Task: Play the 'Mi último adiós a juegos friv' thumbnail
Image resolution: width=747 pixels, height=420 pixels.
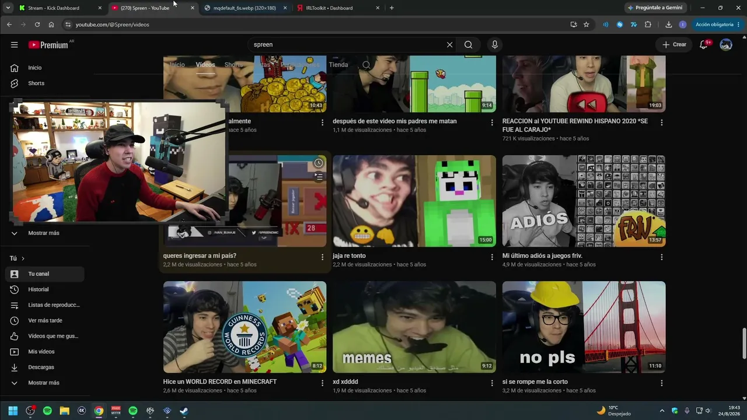Action: [x=584, y=201]
